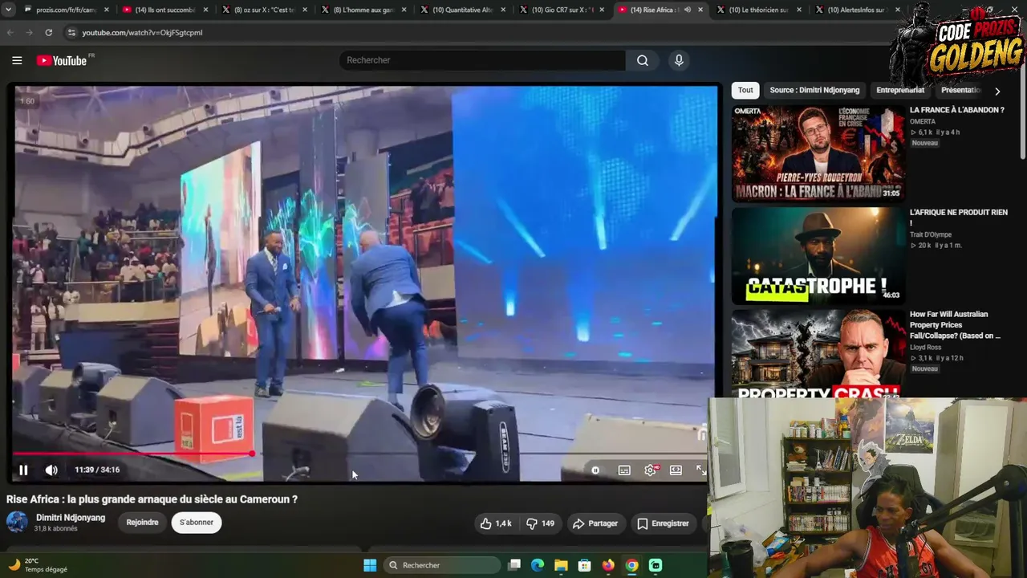Open the CATASTROPHE video thumbnail
1027x578 pixels.
click(818, 255)
